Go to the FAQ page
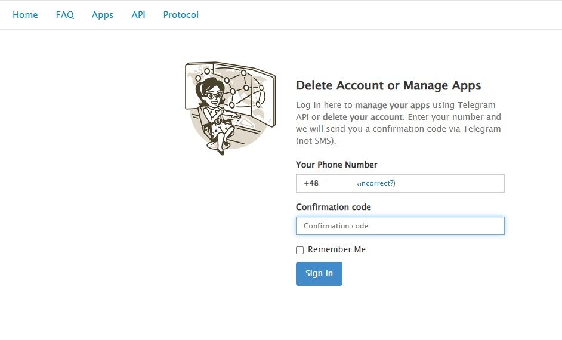The width and height of the screenshot is (562, 340). (65, 15)
